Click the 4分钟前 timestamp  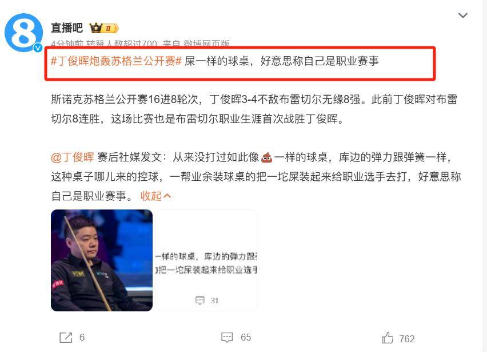click(x=67, y=44)
